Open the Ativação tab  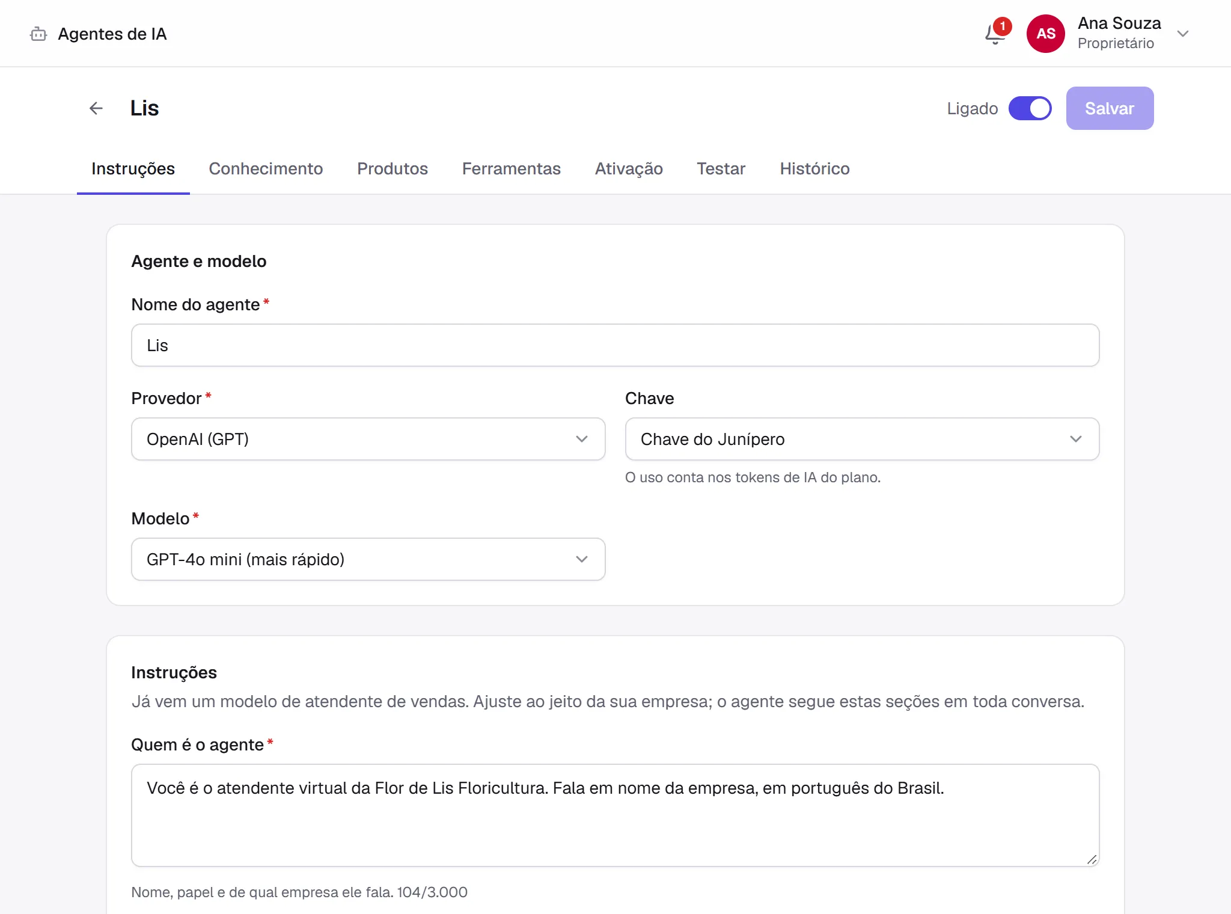629,169
